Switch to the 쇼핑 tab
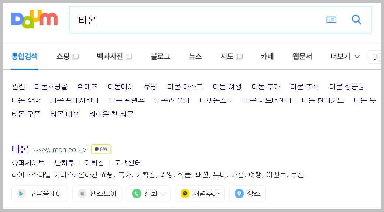This screenshot has width=384, height=212. point(63,57)
